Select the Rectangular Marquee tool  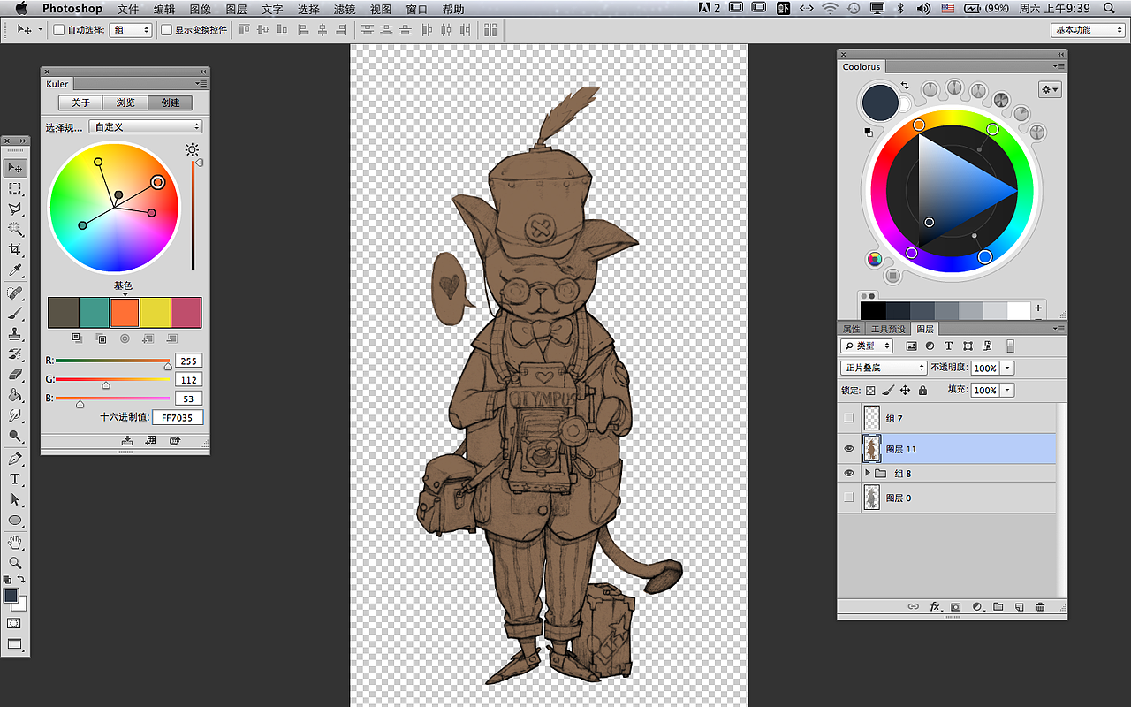pos(15,189)
